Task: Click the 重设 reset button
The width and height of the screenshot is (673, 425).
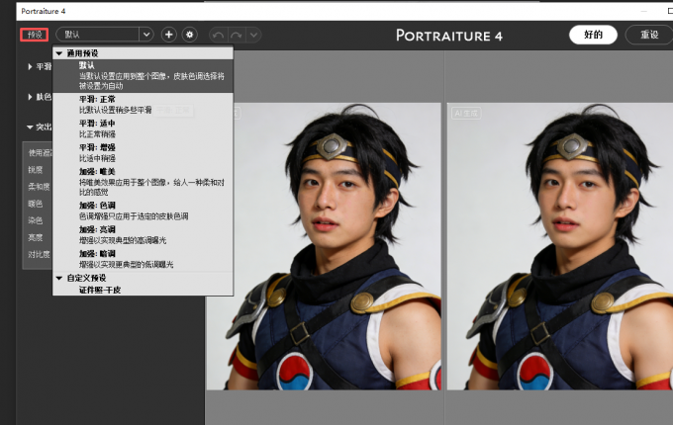Action: click(x=649, y=35)
